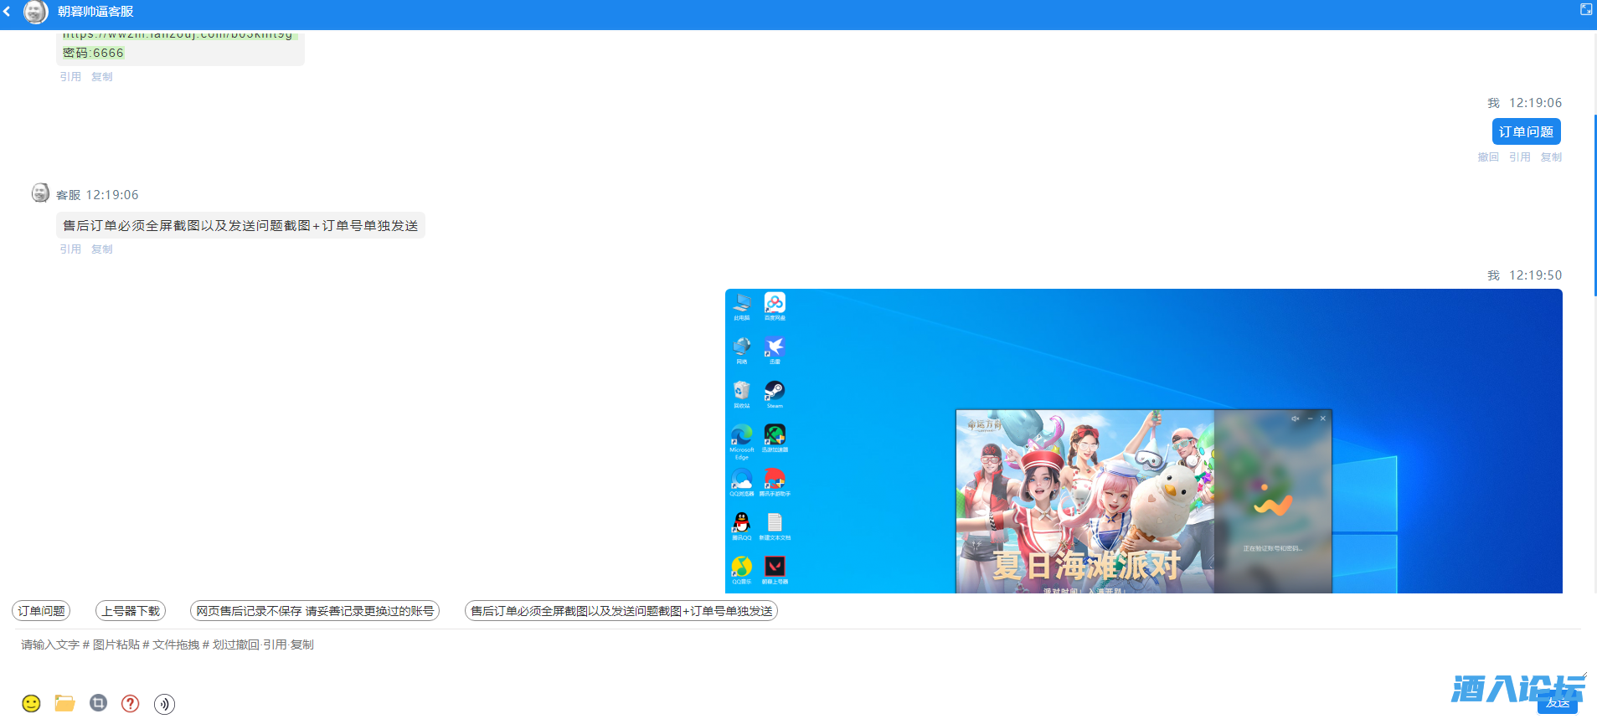The height and width of the screenshot is (724, 1597).
Task: Click the 我 12:19:50 timestamp
Action: [1524, 275]
